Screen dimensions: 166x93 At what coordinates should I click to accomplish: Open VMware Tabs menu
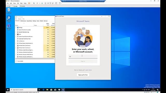tap(21, 3)
